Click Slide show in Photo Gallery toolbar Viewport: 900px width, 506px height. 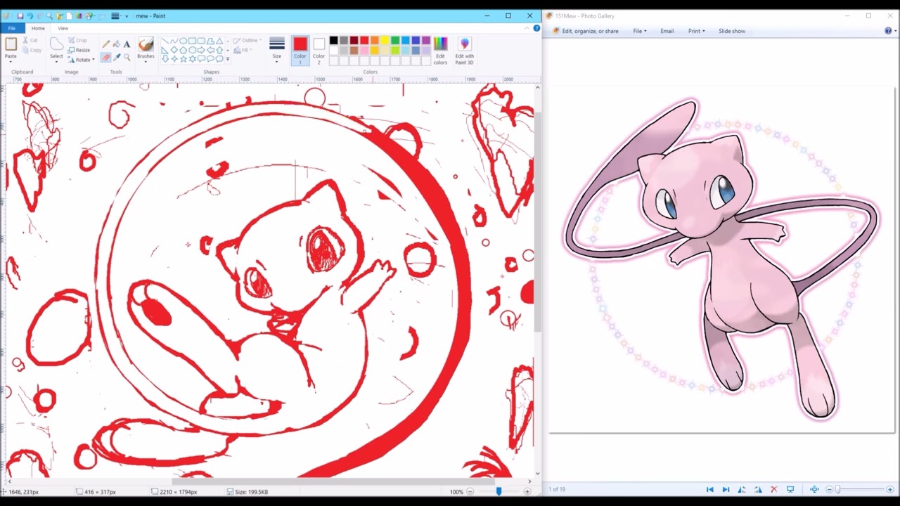pos(732,31)
